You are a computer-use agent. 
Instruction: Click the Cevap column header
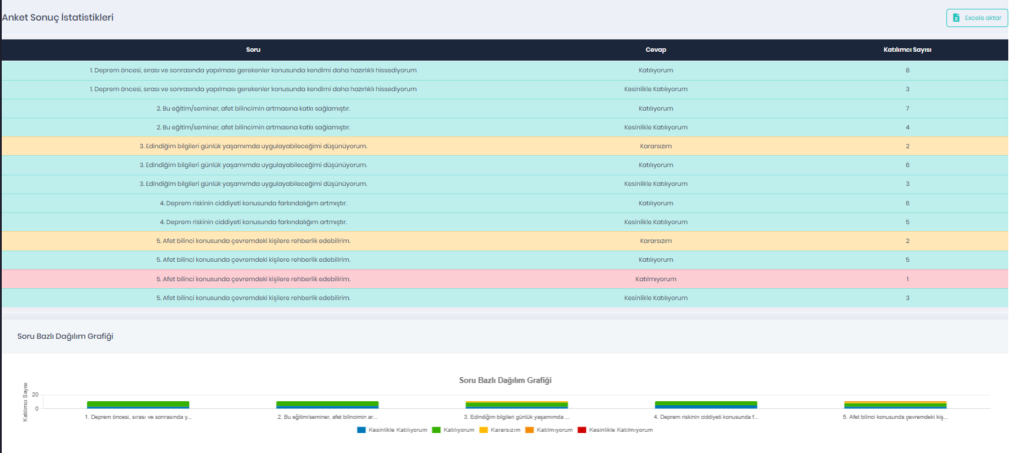pyautogui.click(x=655, y=50)
